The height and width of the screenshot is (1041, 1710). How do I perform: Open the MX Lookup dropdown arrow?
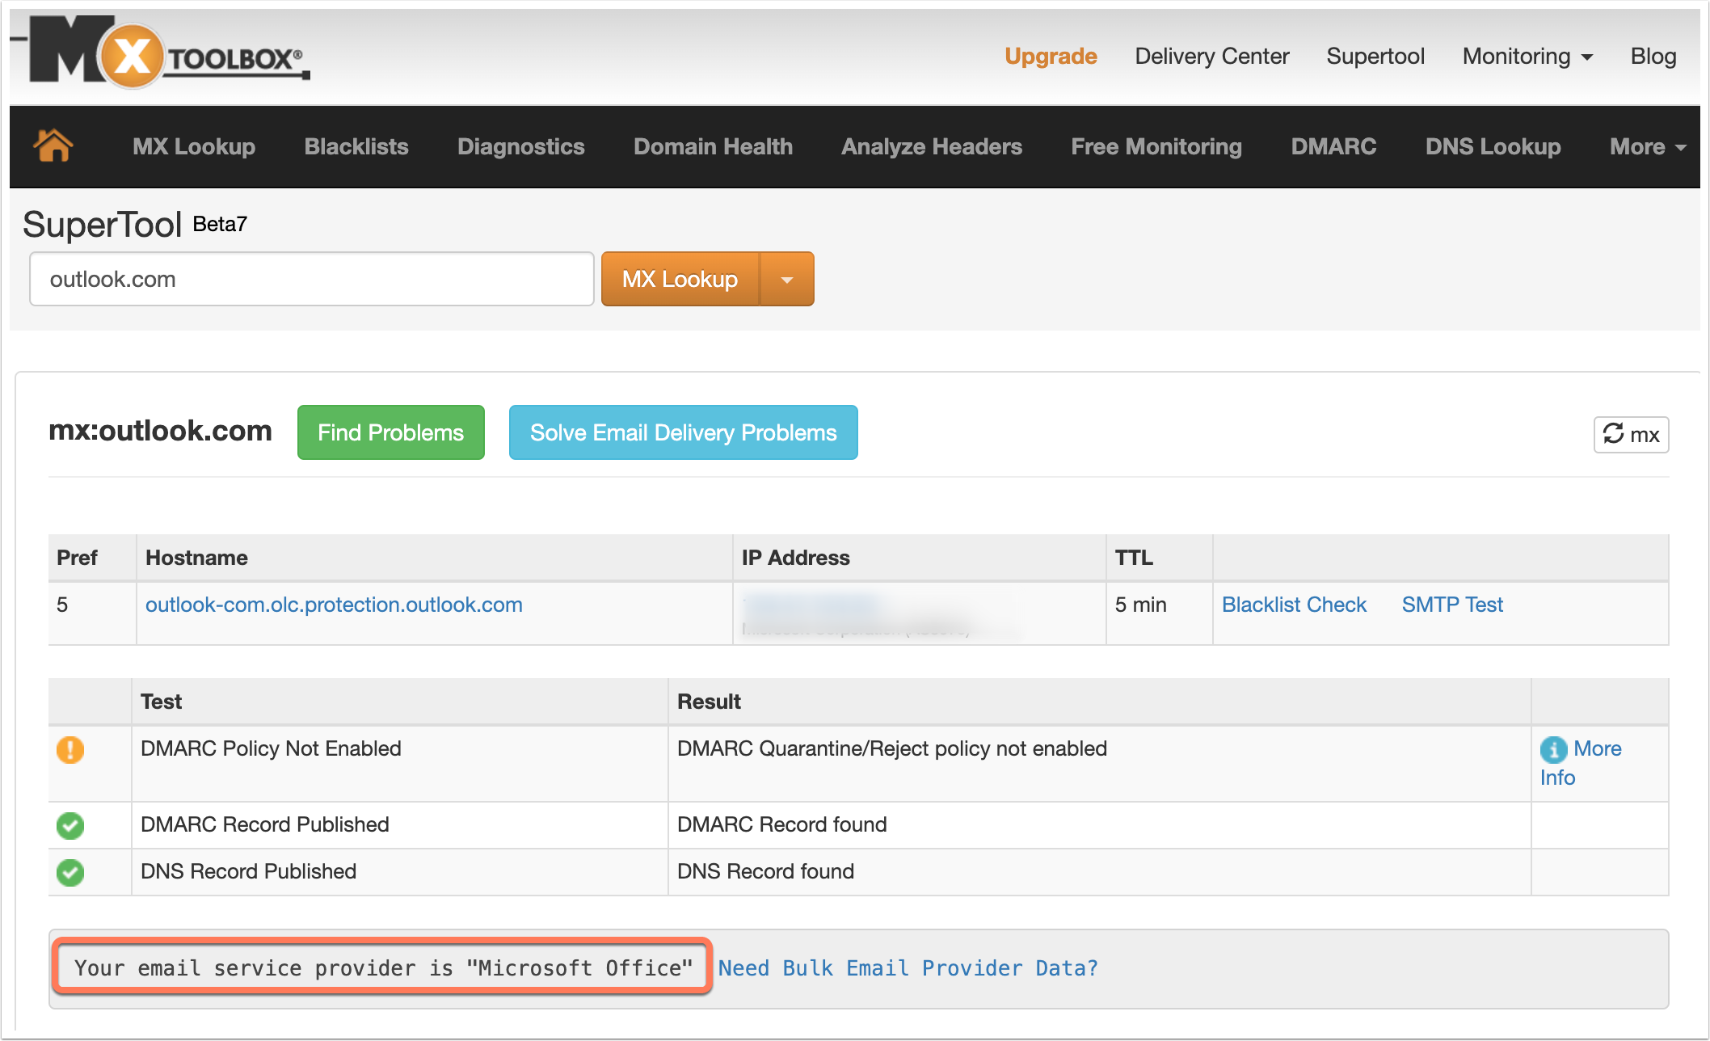click(x=787, y=280)
